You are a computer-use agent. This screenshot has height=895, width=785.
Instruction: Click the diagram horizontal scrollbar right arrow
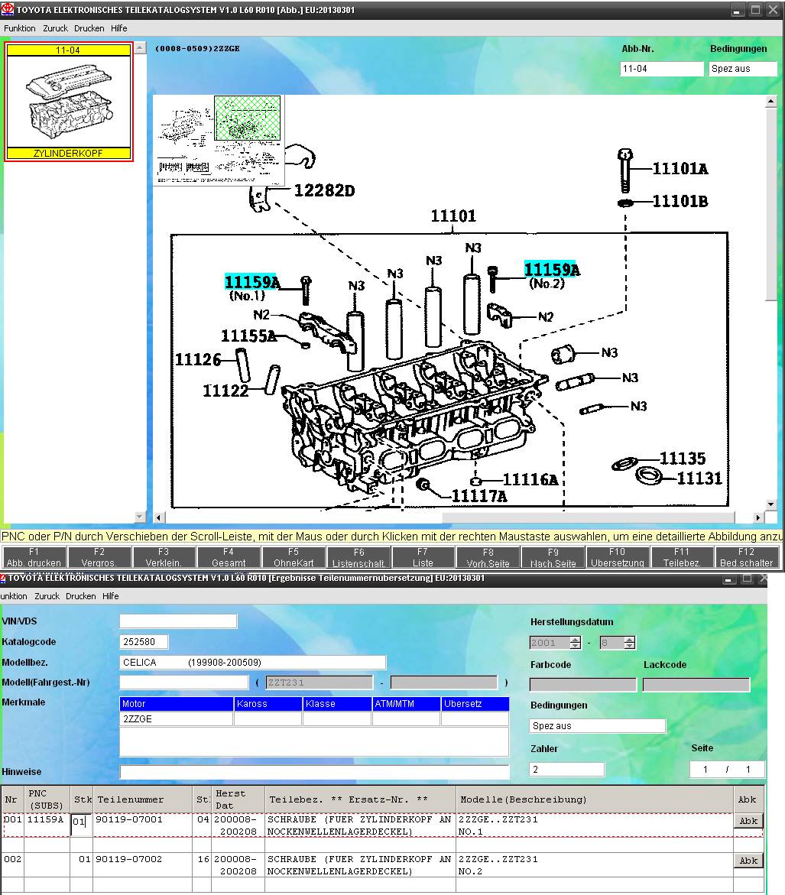click(x=757, y=517)
